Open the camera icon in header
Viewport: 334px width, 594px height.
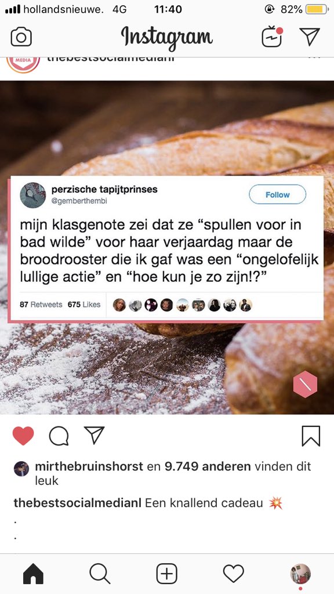tap(21, 38)
